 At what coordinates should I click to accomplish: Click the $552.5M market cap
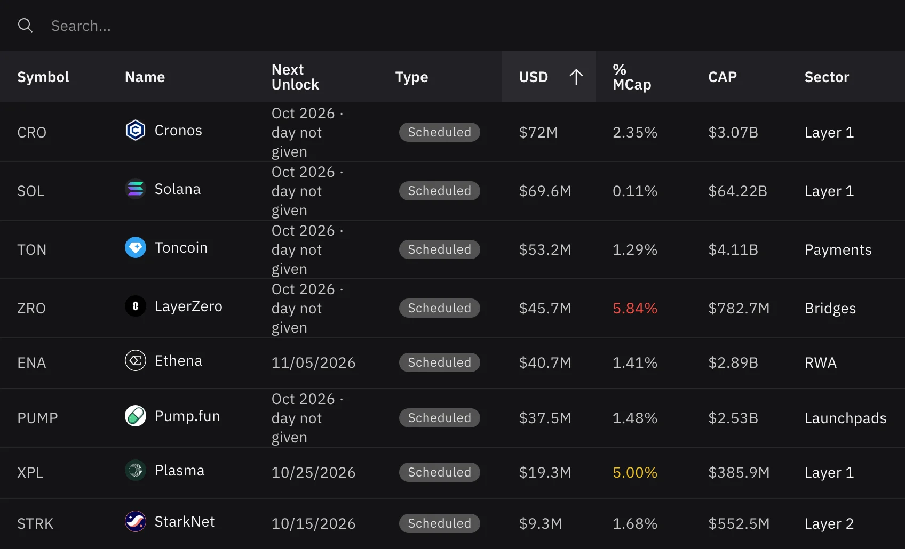click(739, 523)
